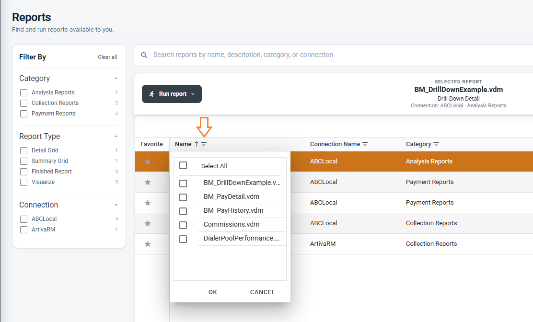Click the Favorite column header
Image resolution: width=533 pixels, height=322 pixels.
(x=151, y=144)
